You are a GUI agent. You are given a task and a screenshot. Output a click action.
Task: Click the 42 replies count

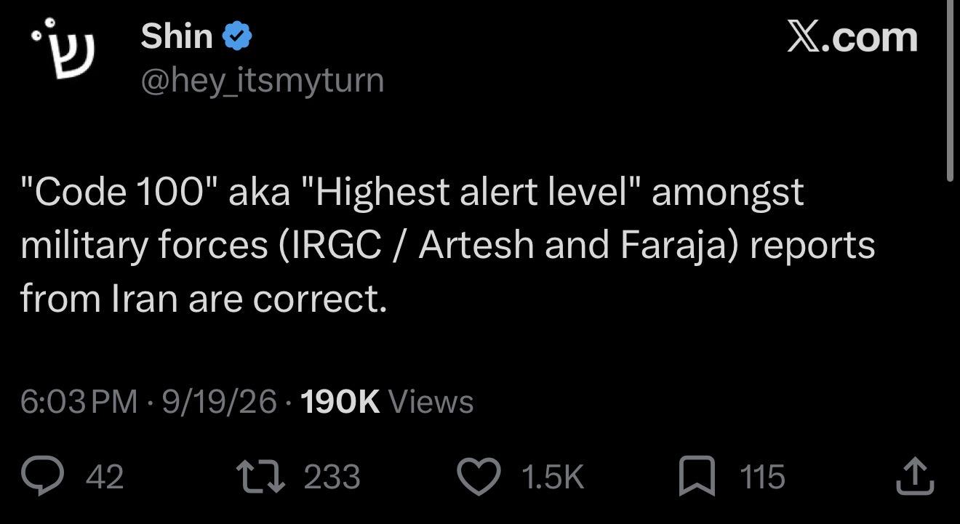click(x=105, y=477)
